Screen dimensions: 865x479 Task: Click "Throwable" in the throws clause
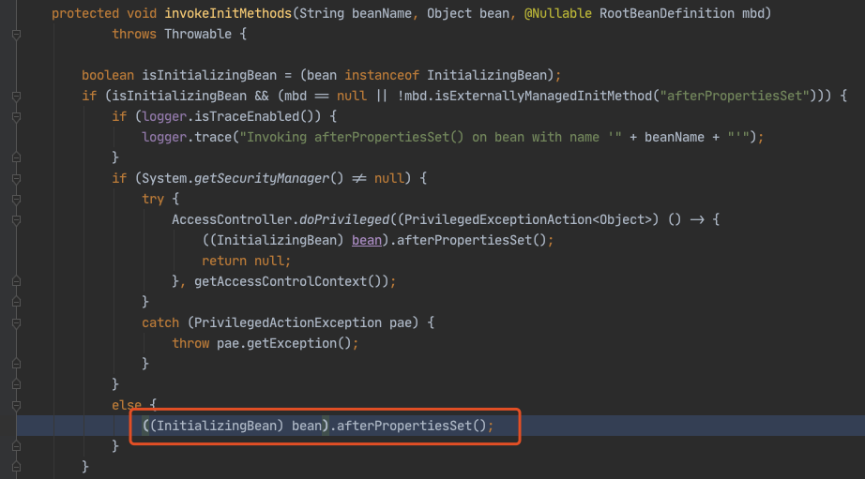click(x=198, y=34)
